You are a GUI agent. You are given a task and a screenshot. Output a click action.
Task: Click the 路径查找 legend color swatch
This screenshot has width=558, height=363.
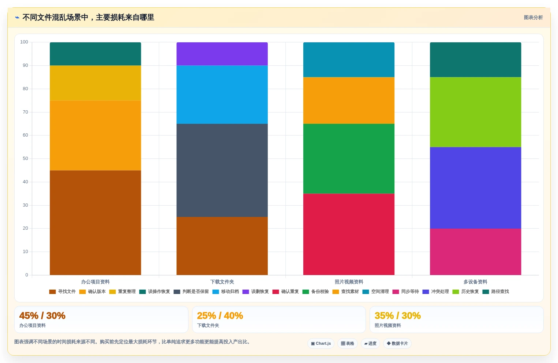486,292
